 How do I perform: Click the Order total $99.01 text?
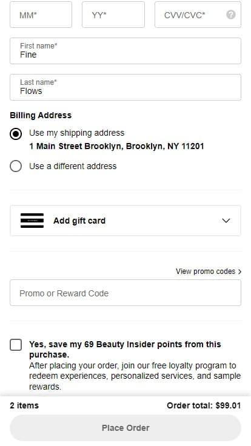204,405
